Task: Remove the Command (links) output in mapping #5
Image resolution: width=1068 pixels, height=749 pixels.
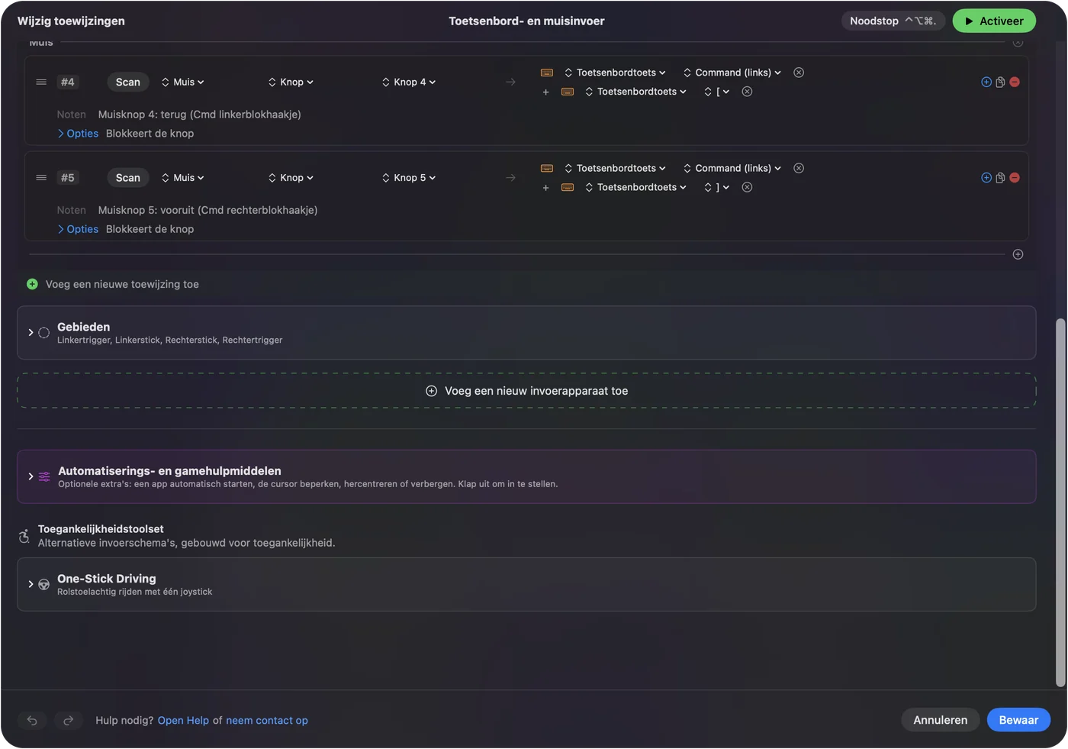Action: (x=799, y=168)
